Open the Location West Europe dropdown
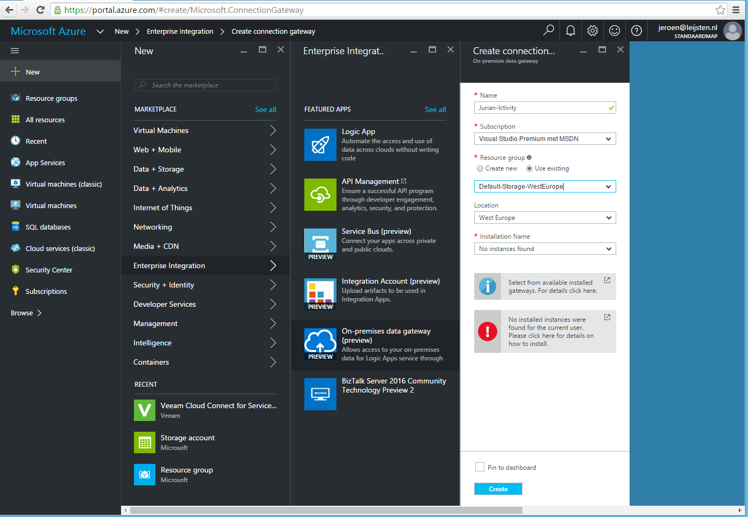Viewport: 748px width, 517px height. 545,218
